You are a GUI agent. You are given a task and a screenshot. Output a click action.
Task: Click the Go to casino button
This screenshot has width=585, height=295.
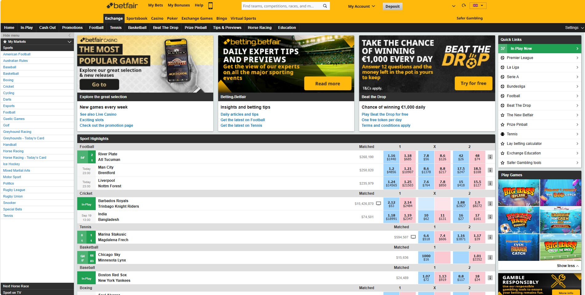click(x=99, y=85)
